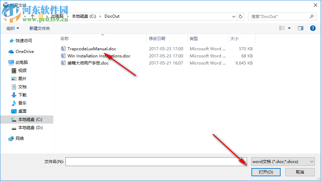
Task: Click the 视频 folder icon
Action: pos(14,71)
